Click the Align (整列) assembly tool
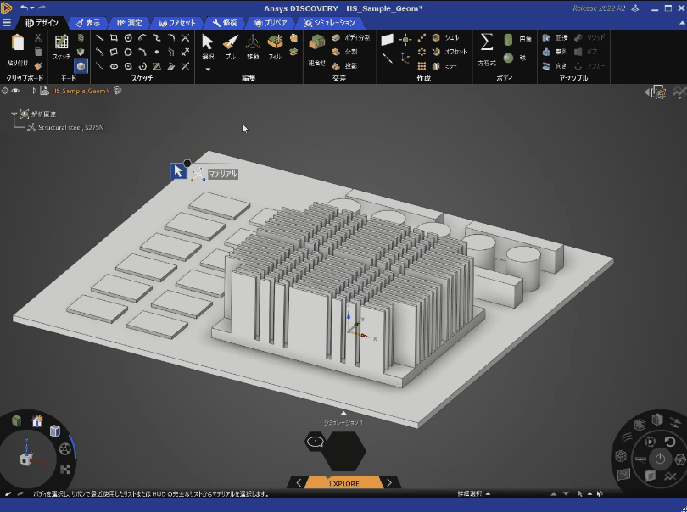This screenshot has width=687, height=512. coord(556,52)
